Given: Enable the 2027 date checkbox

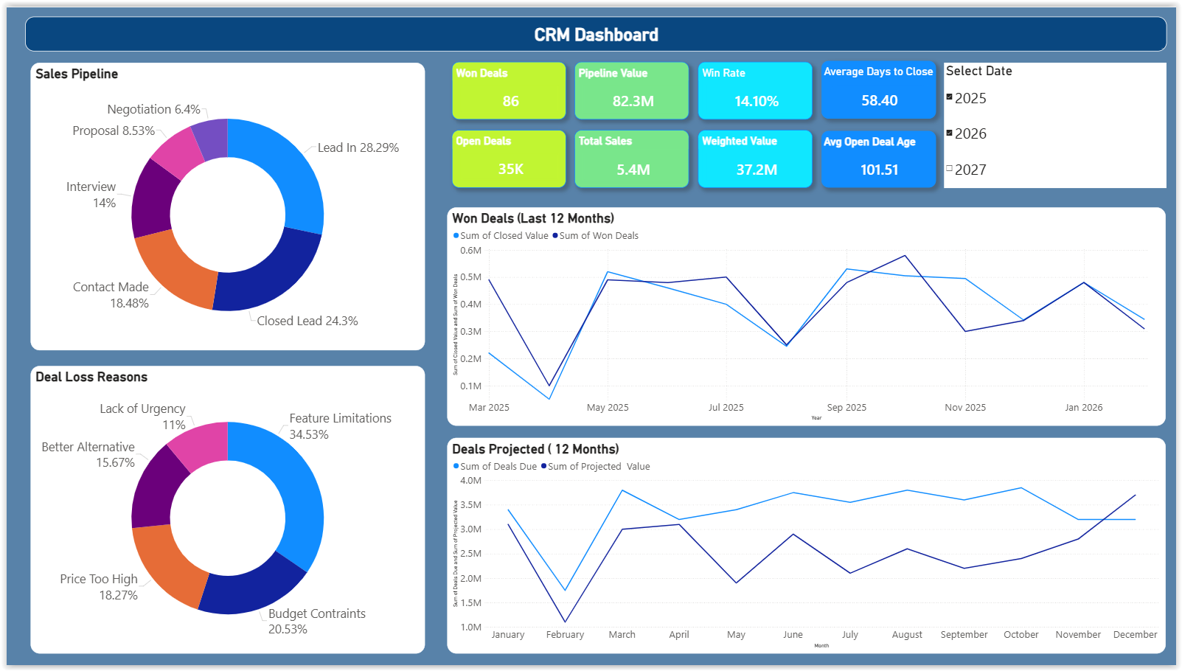Looking at the screenshot, I should click(x=950, y=169).
